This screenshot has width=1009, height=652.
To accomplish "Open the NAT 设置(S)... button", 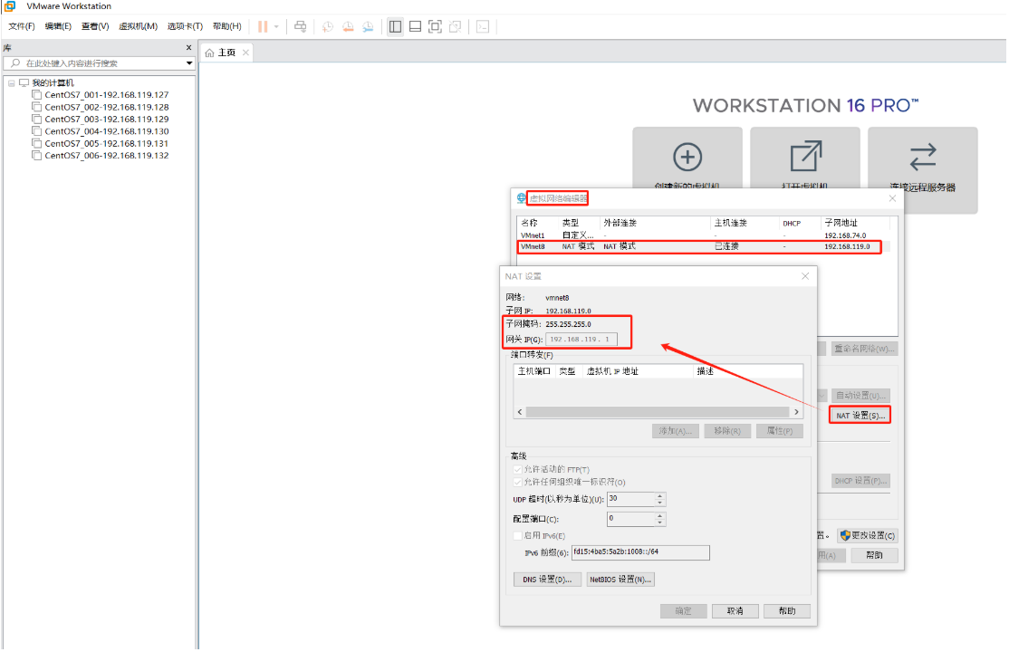I will [x=860, y=416].
